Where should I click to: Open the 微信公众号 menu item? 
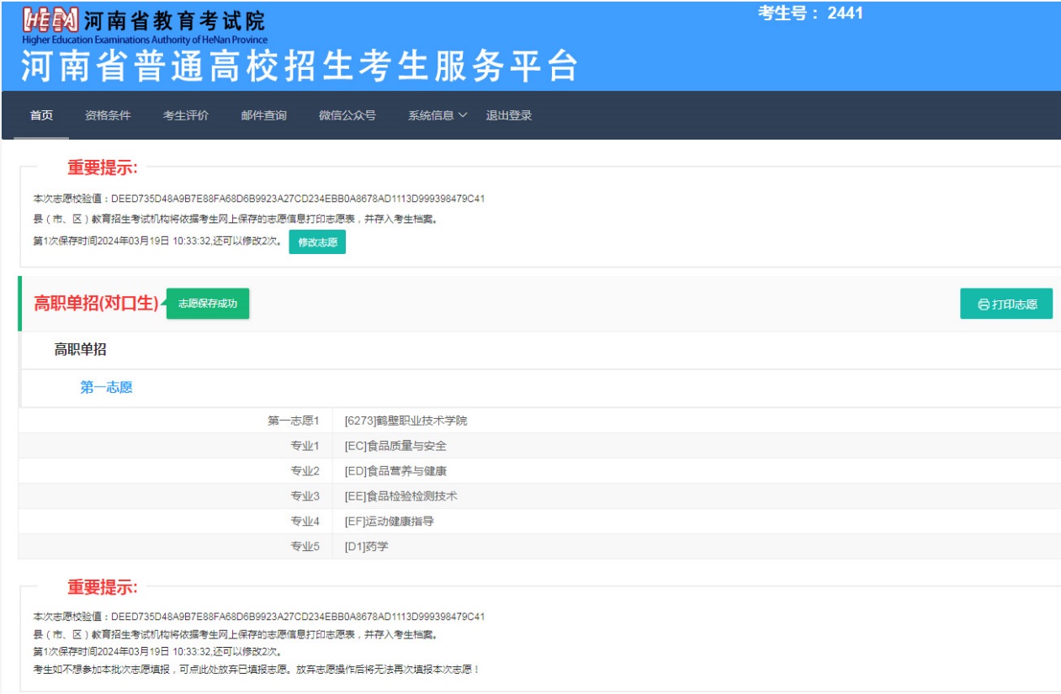tap(347, 115)
